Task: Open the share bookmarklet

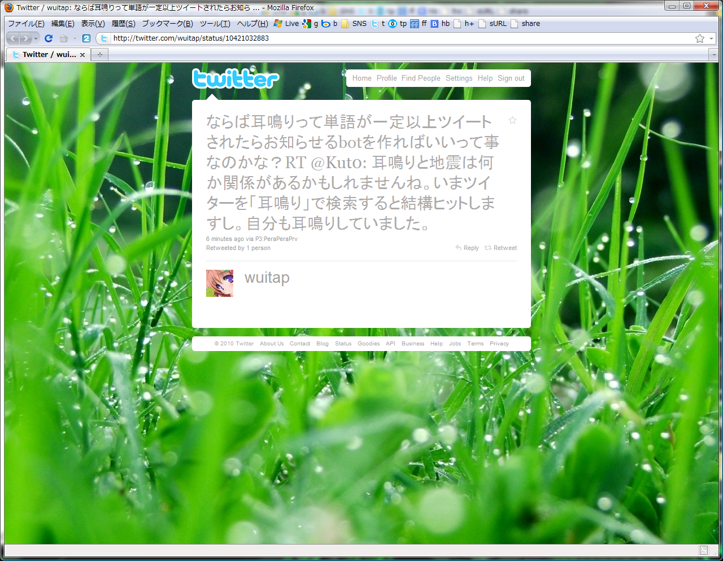Action: (x=525, y=24)
